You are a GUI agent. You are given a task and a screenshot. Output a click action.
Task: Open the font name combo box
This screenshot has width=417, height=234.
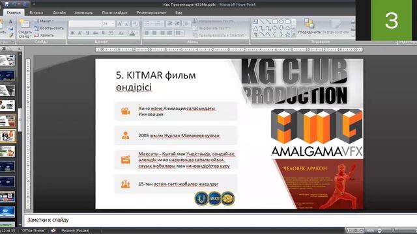[85, 23]
